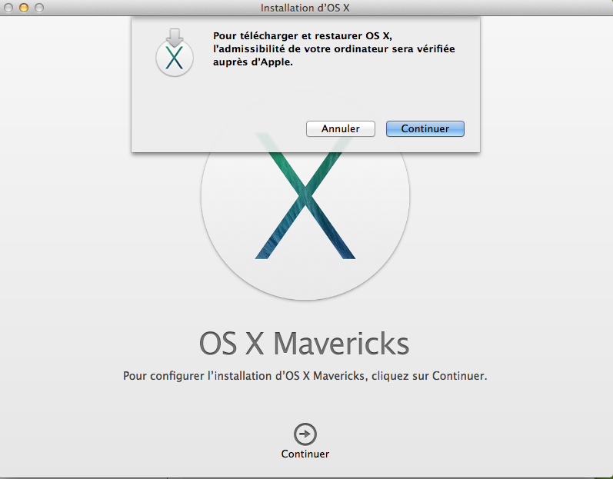Click the "Pour configurer l'installation" instruction text

pyautogui.click(x=305, y=376)
